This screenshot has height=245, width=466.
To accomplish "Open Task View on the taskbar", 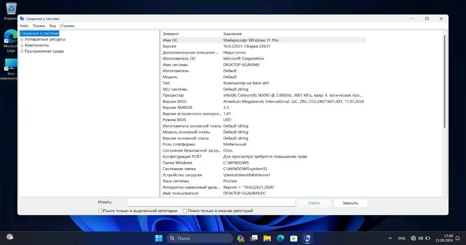I will [254, 238].
